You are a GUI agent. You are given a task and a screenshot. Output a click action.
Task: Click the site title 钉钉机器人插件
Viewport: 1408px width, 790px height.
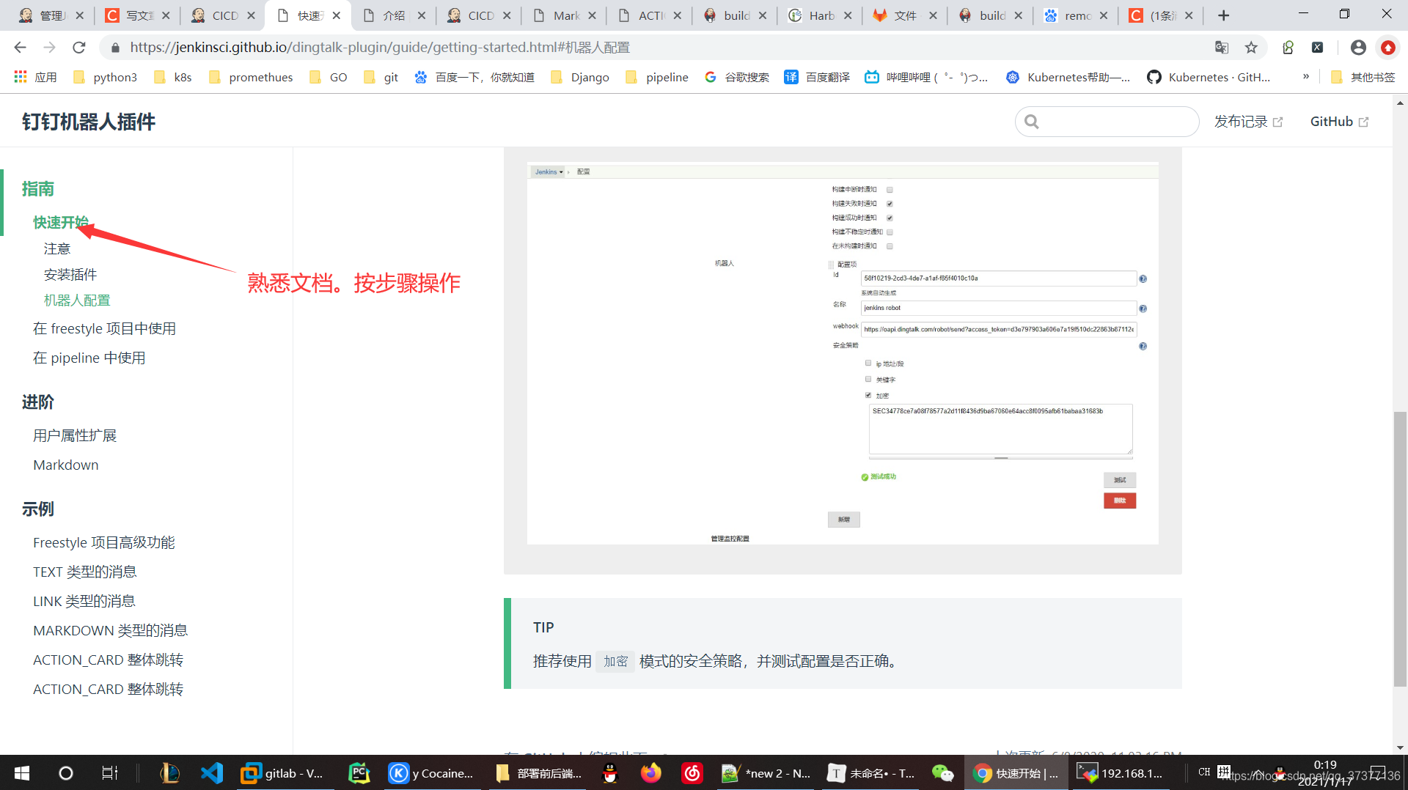(89, 122)
